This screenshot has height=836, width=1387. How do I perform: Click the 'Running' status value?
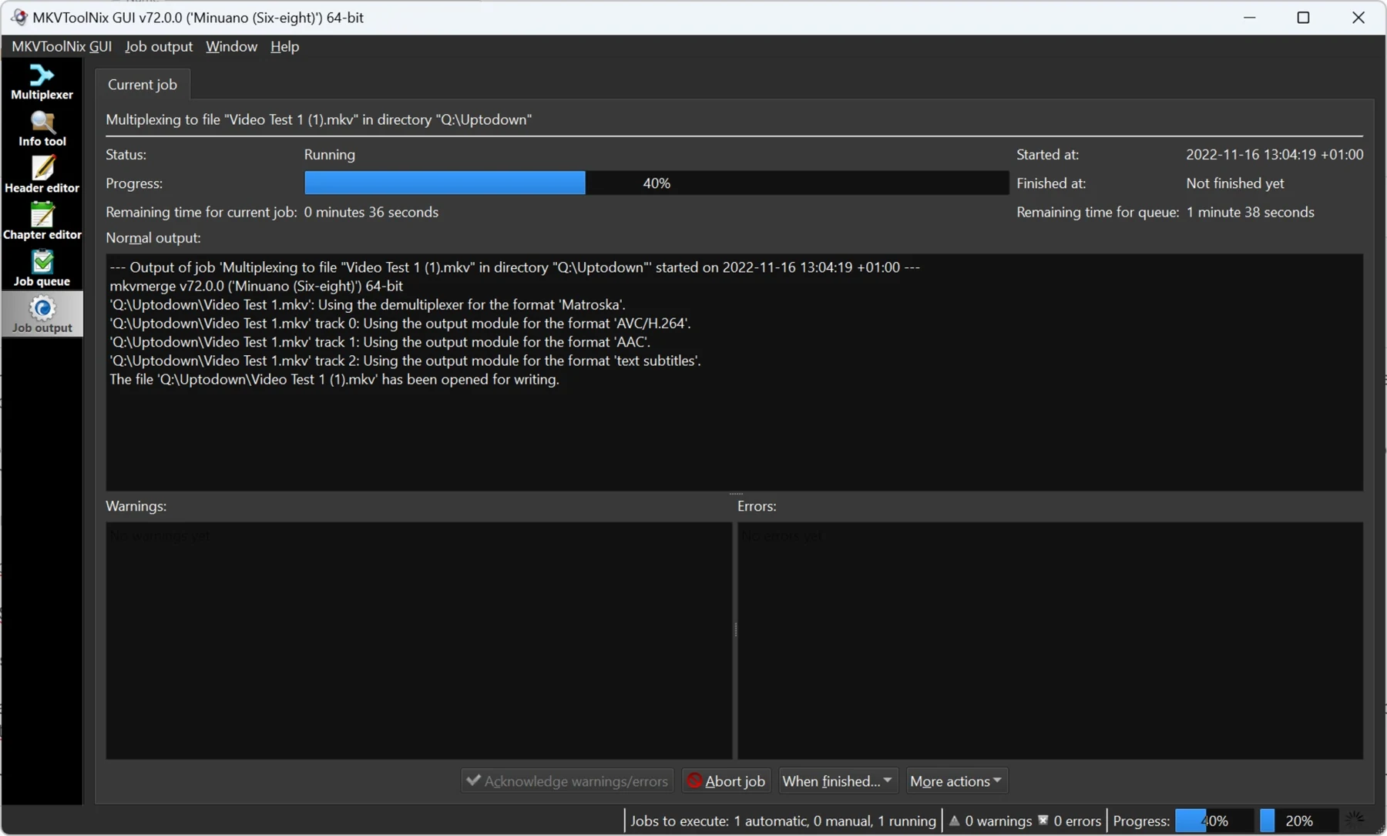coord(330,154)
